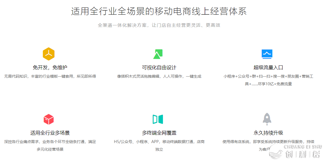Viewport: 325px width, 161px height.
Task: Select the 免开发，免维护 heading
Action: tap(50, 68)
